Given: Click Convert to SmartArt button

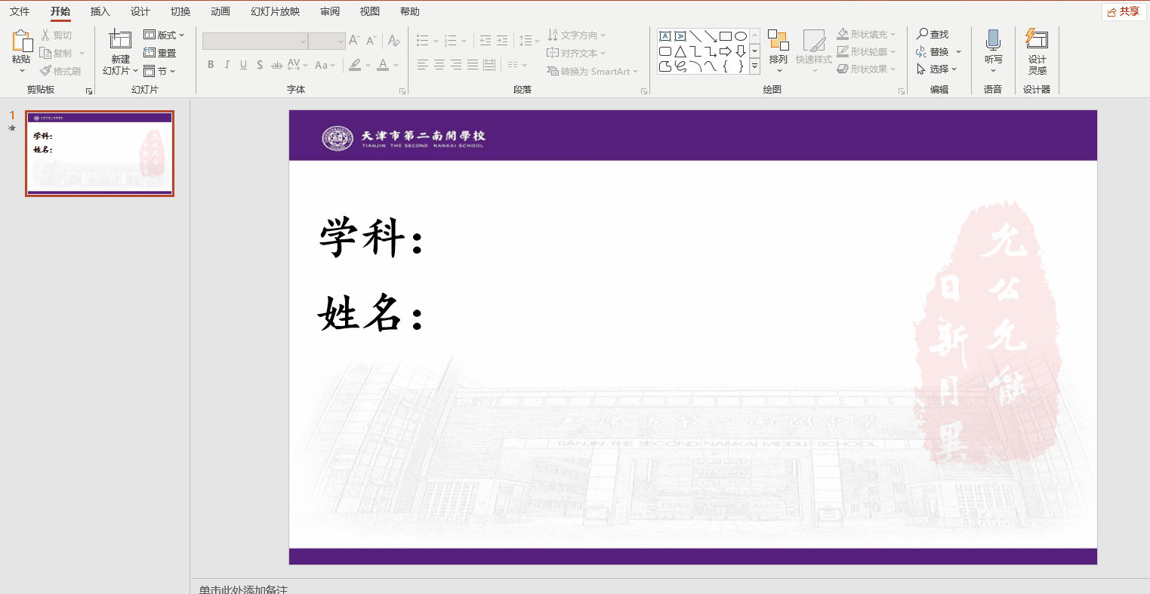Looking at the screenshot, I should pos(592,71).
